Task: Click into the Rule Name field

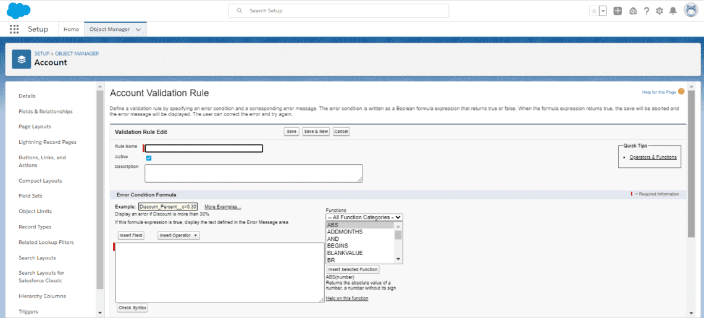Action: pyautogui.click(x=204, y=148)
